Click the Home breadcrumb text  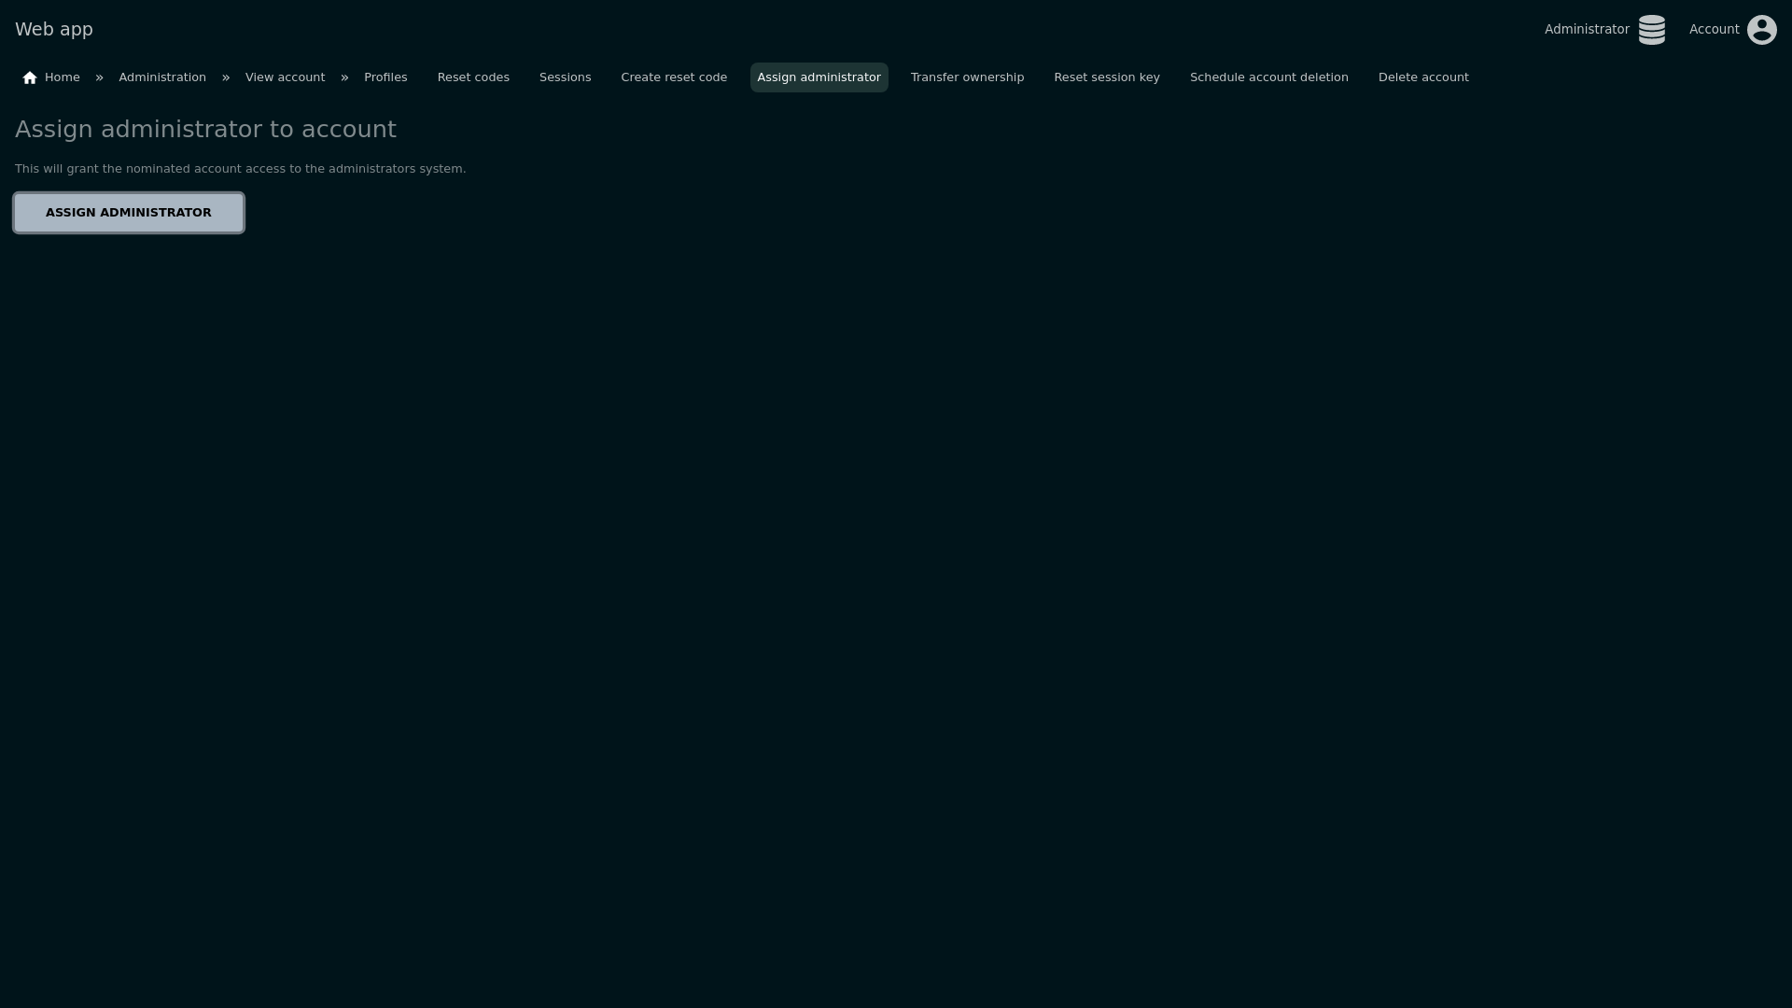point(63,77)
